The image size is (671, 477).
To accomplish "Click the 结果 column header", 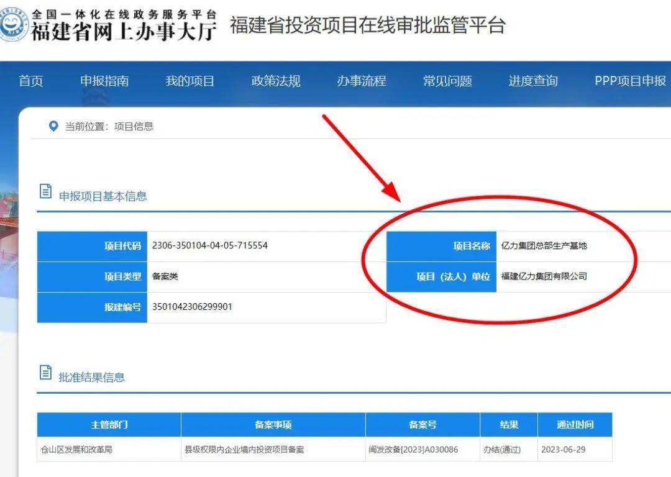I will click(x=509, y=424).
